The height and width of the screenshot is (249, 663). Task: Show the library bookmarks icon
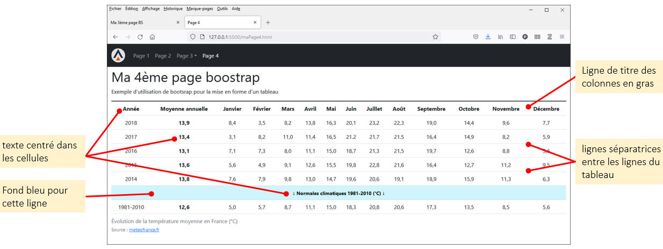click(500, 37)
